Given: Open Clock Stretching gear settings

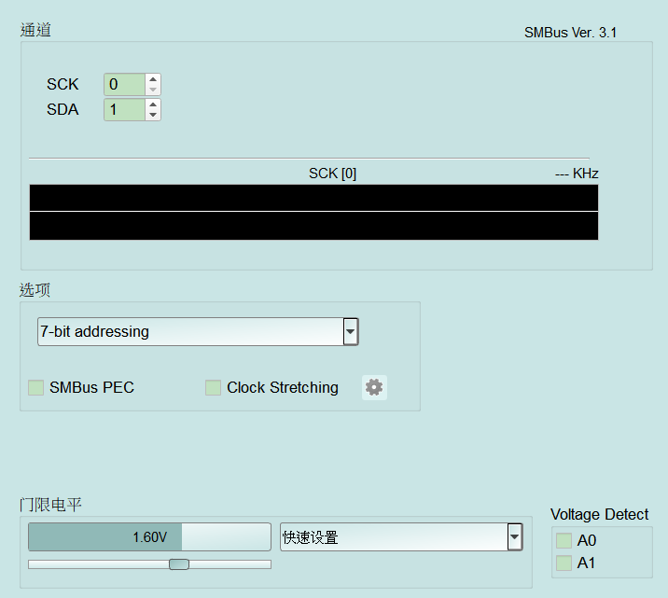Looking at the screenshot, I should [374, 387].
